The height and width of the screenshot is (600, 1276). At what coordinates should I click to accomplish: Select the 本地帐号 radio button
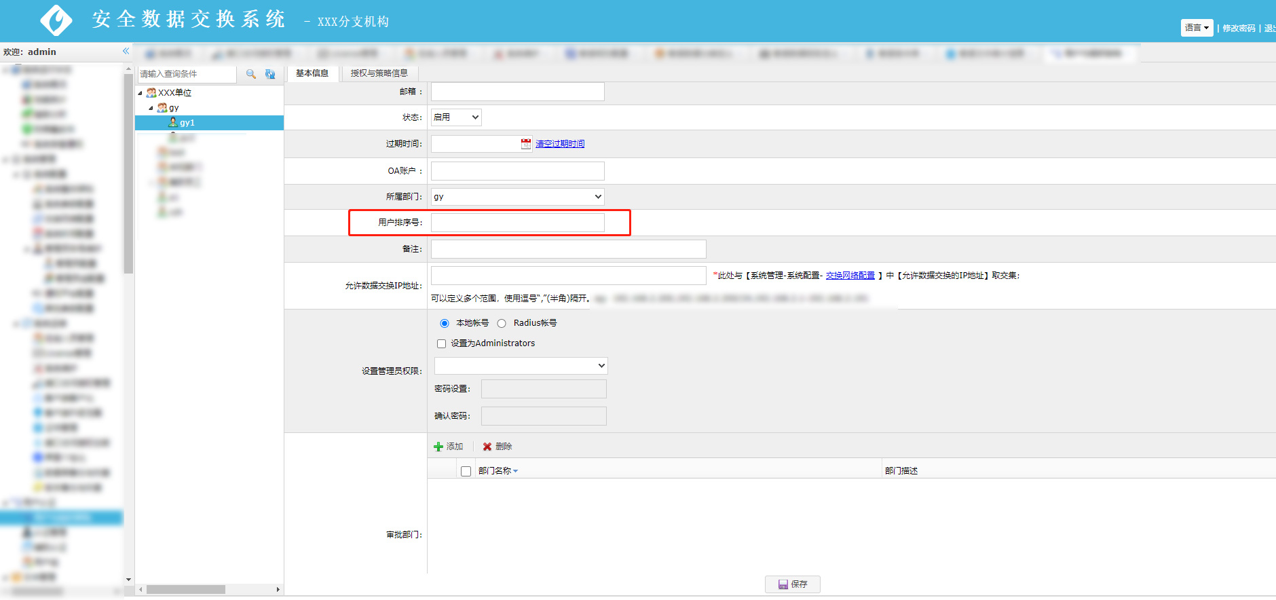tap(445, 324)
